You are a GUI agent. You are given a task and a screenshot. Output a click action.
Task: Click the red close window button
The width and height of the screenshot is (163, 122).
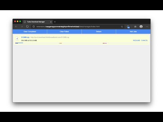coord(15,21)
